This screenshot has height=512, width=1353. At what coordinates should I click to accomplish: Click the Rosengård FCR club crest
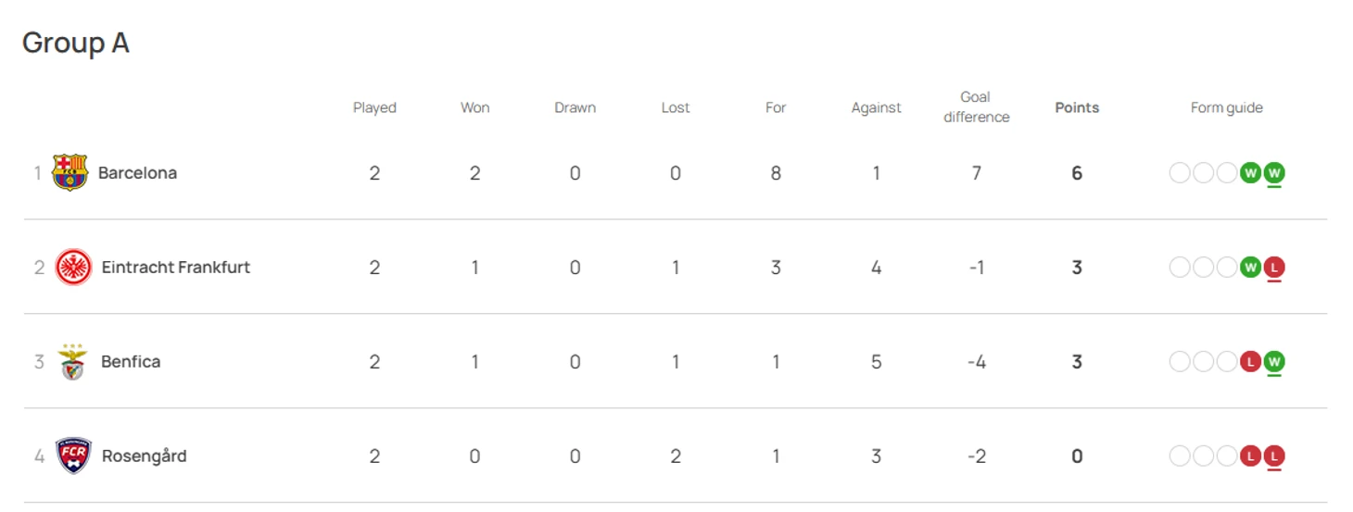(x=73, y=456)
